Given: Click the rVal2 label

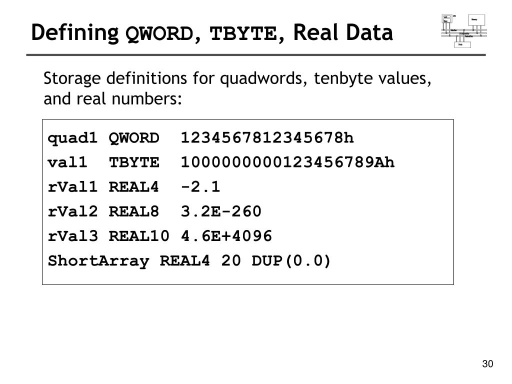Looking at the screenshot, I should coord(72,211).
